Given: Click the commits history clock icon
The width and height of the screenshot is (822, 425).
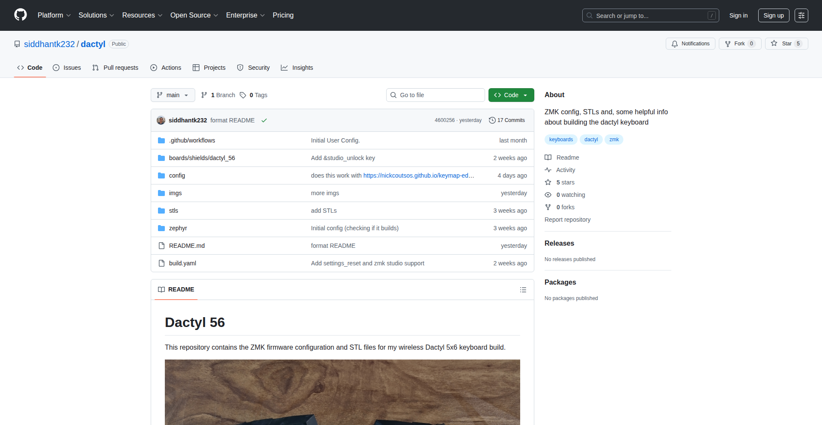Looking at the screenshot, I should tap(492, 120).
